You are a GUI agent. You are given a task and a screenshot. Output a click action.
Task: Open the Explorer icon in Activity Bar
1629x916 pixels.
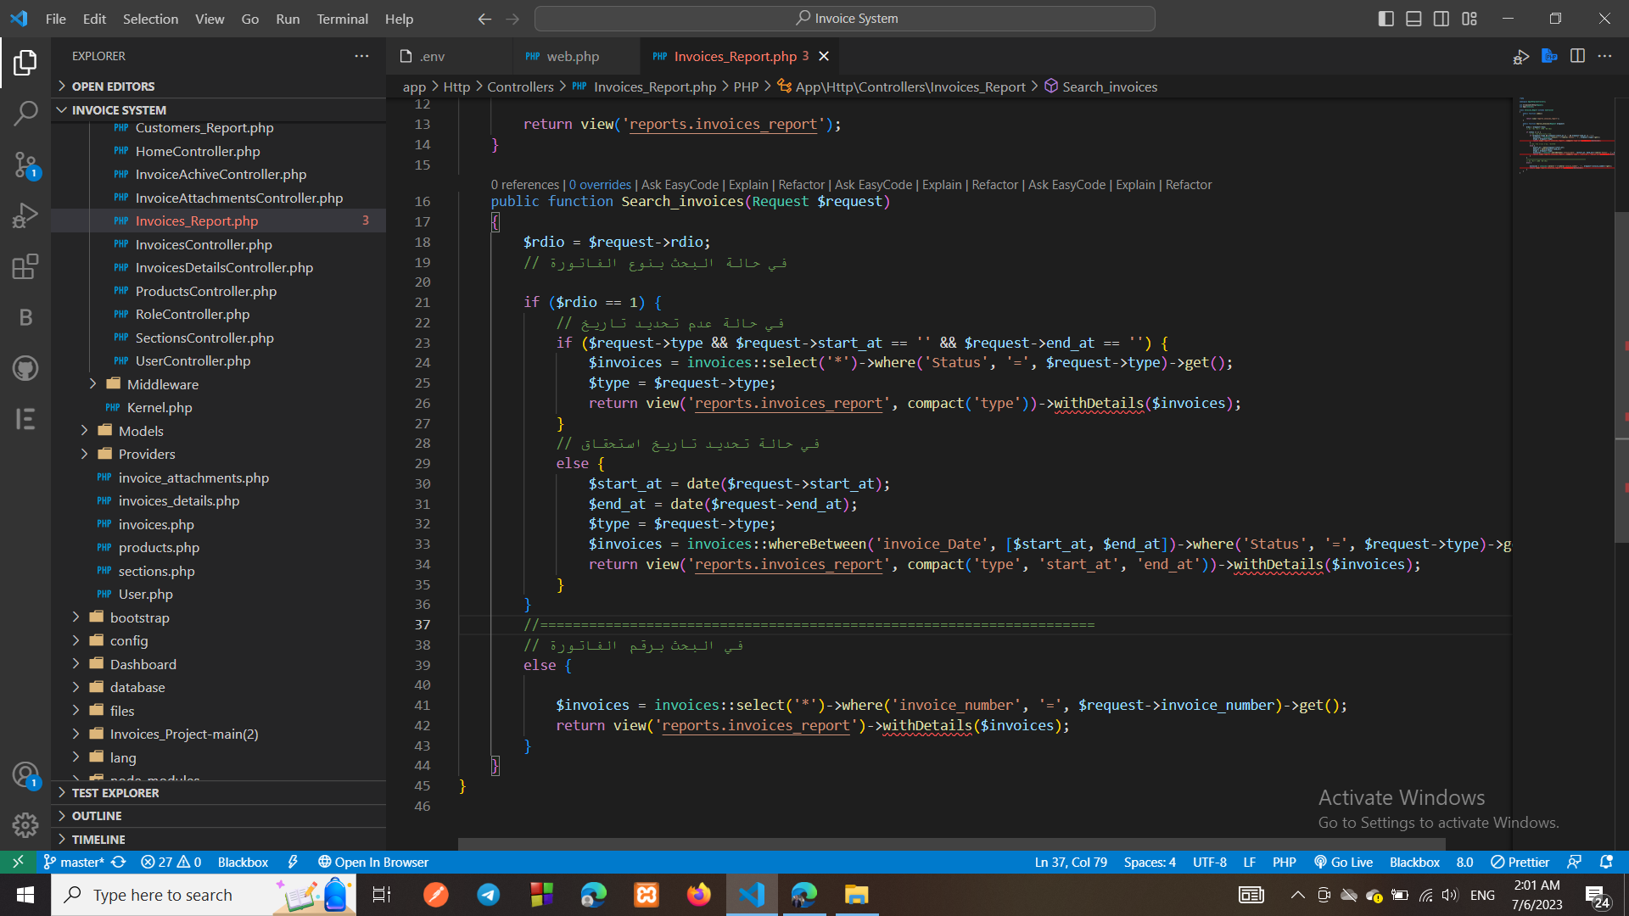[x=25, y=62]
